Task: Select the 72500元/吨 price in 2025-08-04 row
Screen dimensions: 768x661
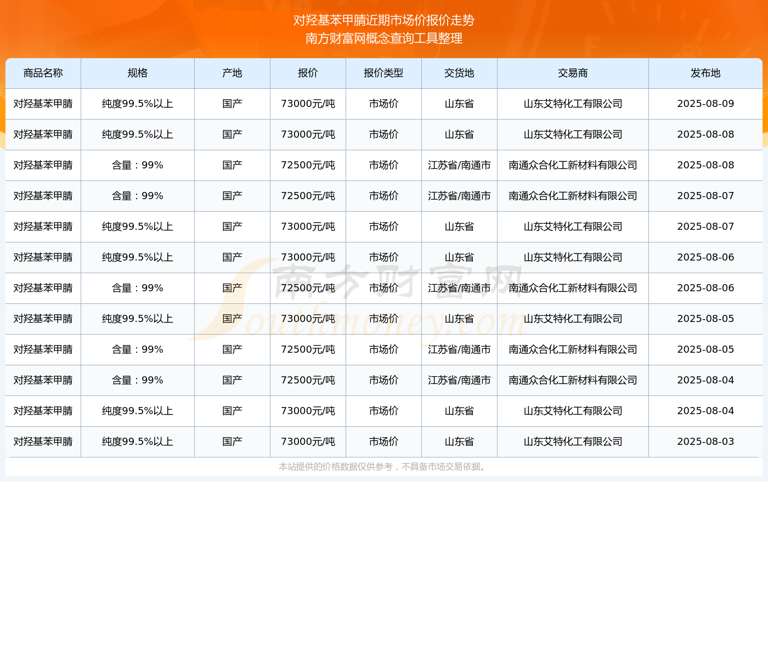Action: pos(308,380)
